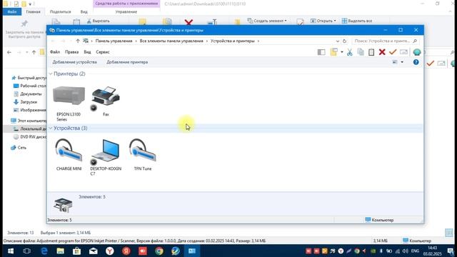Click Открыть in Explorer ribbon
Viewport: 457px width, 257px height.
(x=323, y=21)
